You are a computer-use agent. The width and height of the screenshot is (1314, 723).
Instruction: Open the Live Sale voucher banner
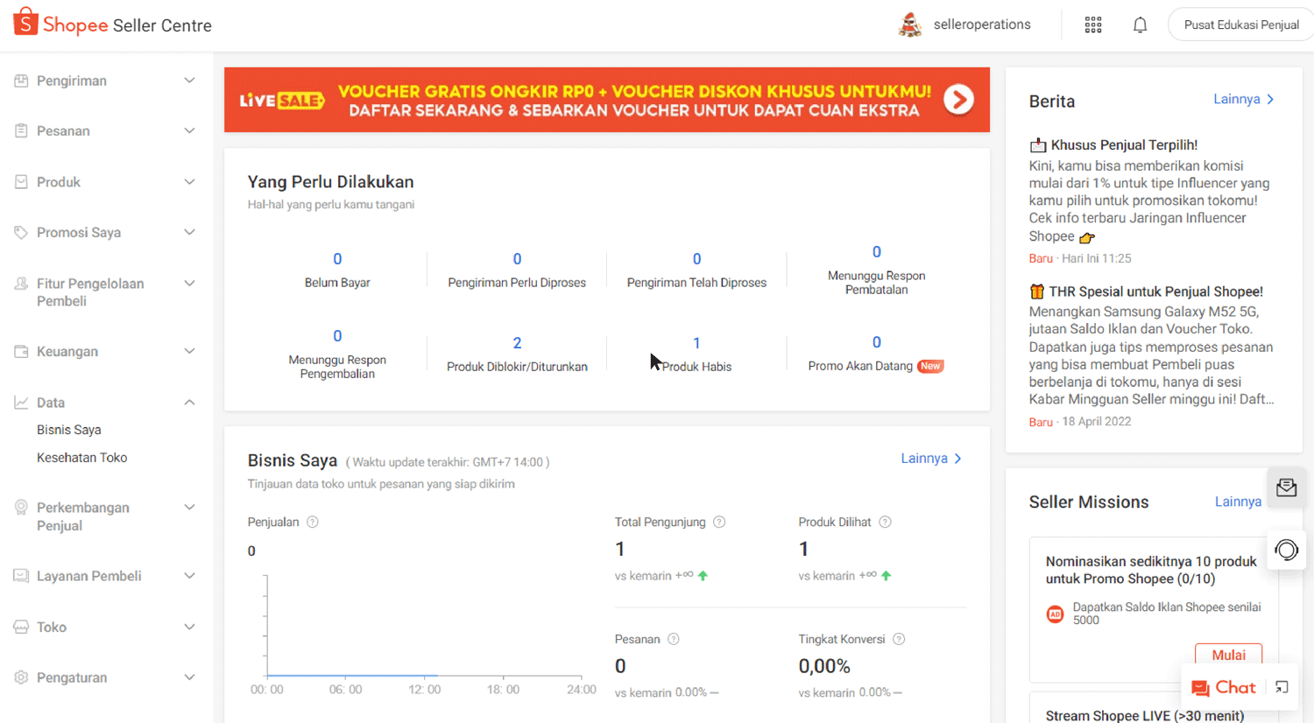(x=607, y=99)
